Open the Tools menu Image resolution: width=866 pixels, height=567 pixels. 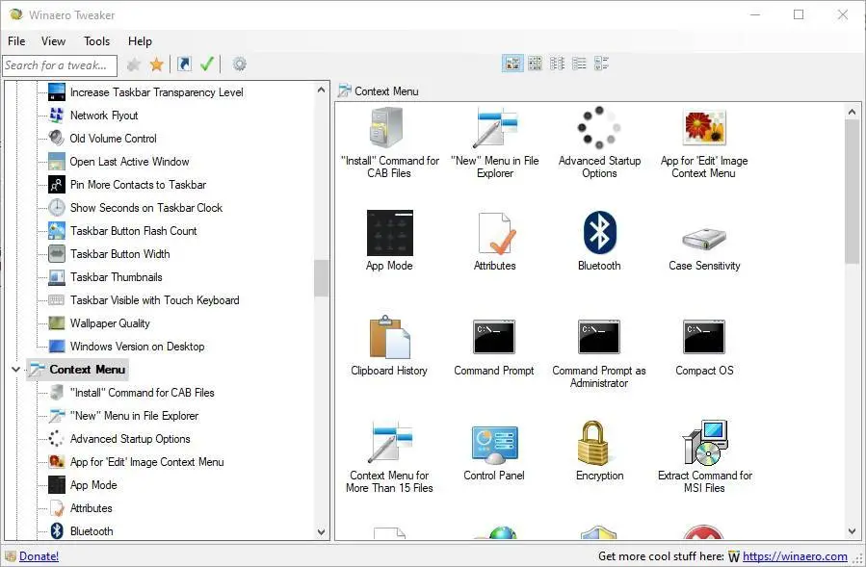[x=96, y=41]
